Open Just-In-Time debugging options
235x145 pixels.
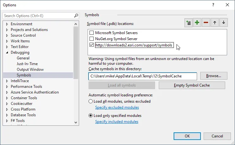(27, 64)
